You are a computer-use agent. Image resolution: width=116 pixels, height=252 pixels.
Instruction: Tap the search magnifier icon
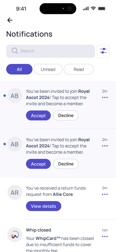coord(15,51)
